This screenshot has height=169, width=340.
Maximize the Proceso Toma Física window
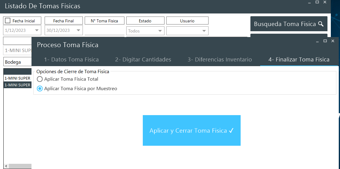click(325, 41)
